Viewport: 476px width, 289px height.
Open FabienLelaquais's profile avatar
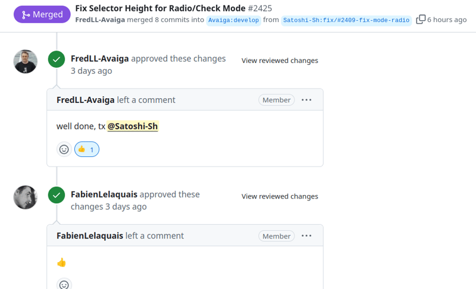[x=26, y=197]
